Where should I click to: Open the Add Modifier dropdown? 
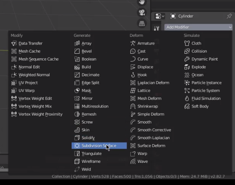199,27
